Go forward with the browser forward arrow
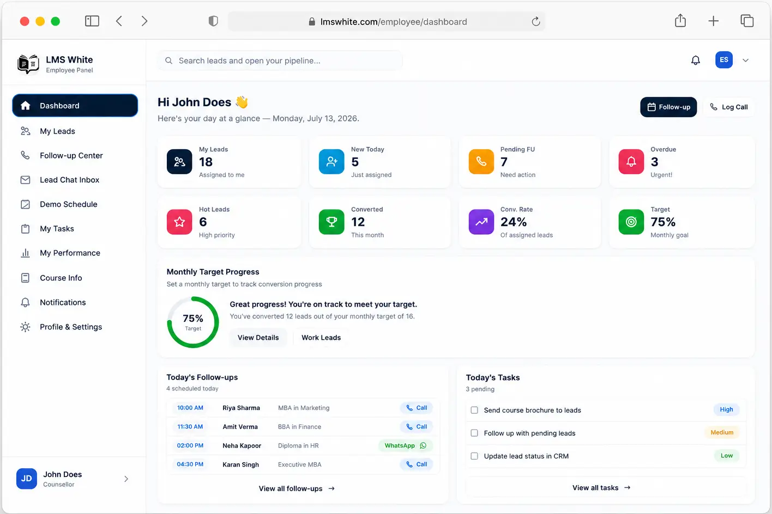The width and height of the screenshot is (772, 514). [x=144, y=21]
